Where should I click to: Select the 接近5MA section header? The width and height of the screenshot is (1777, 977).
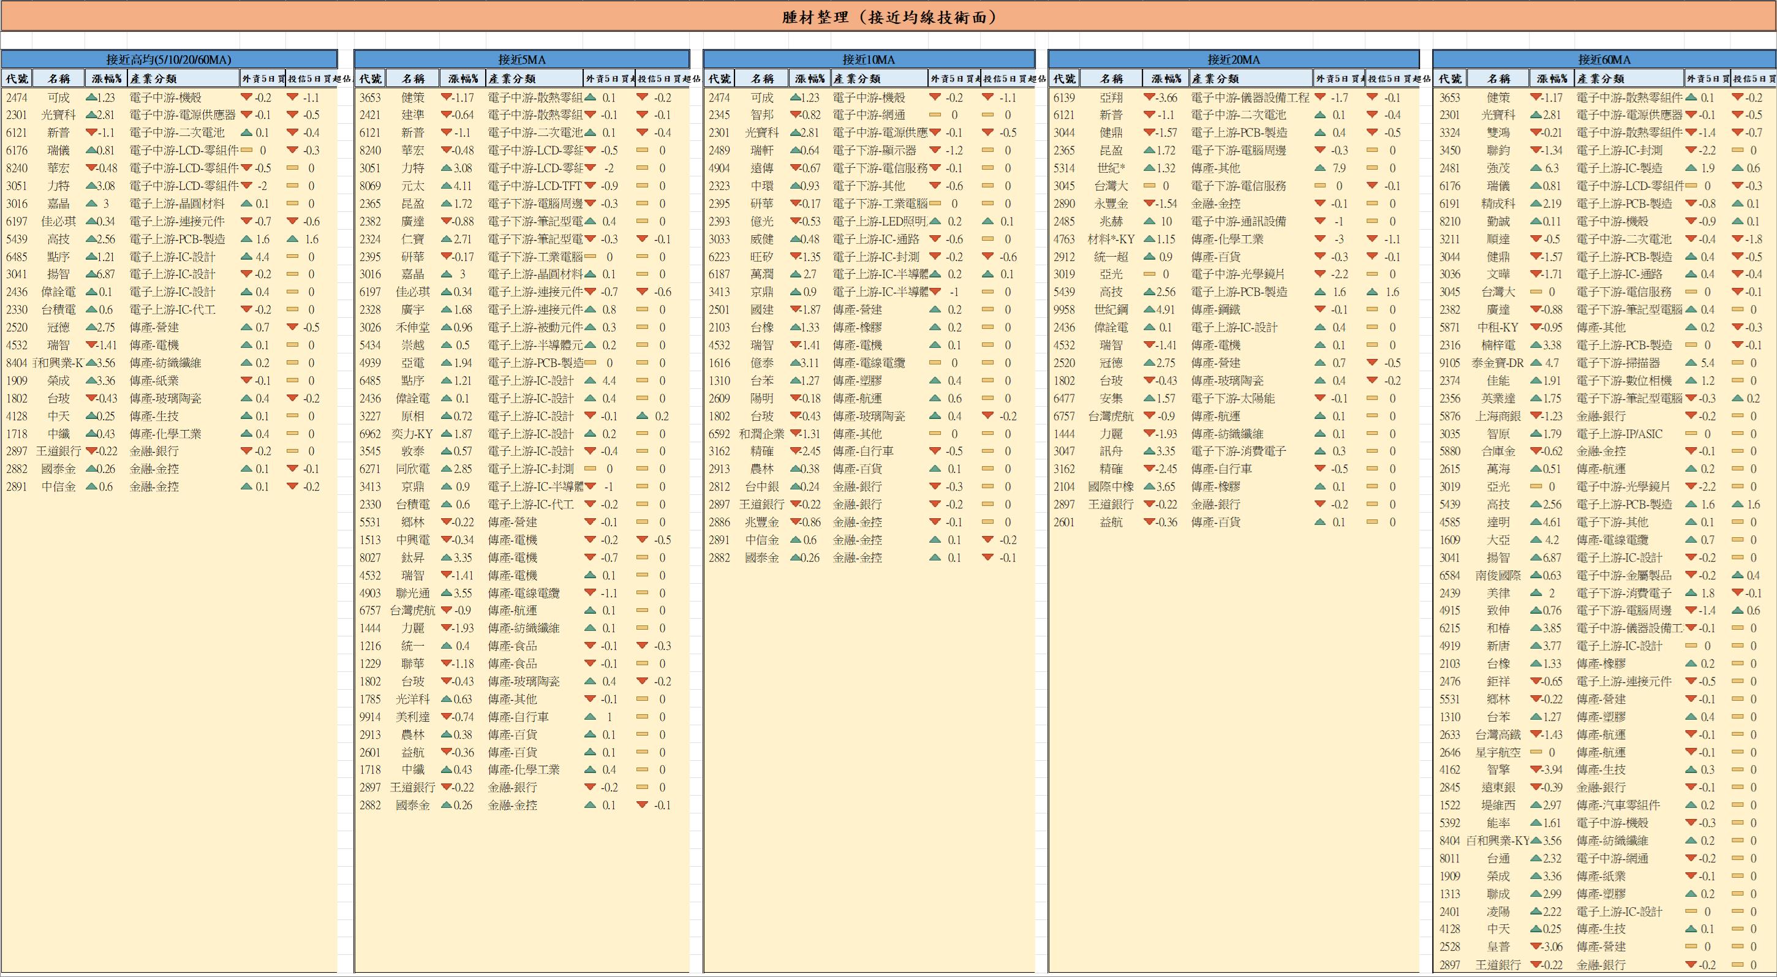(x=521, y=59)
